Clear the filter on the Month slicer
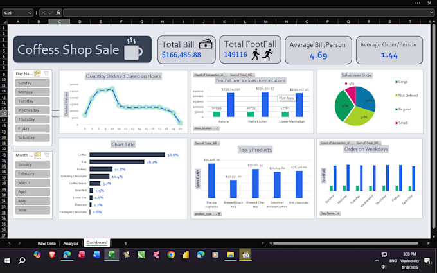Image resolution: width=437 pixels, height=273 pixels. 47,155
